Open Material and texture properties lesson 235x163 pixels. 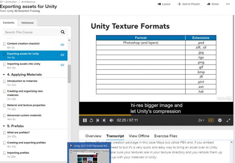coord(26,105)
